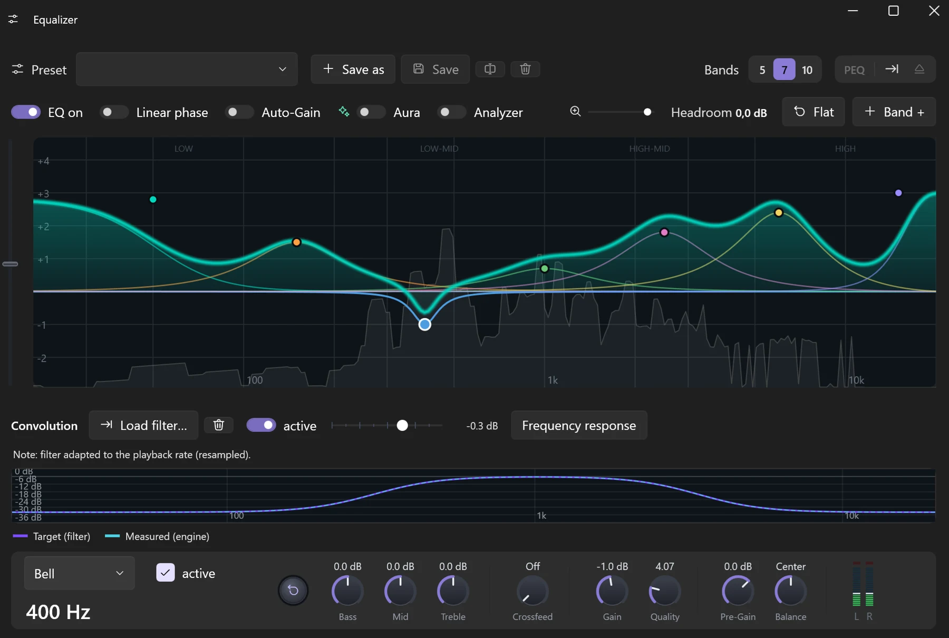Image resolution: width=949 pixels, height=638 pixels.
Task: Enable the Aura switch
Action: click(x=371, y=112)
